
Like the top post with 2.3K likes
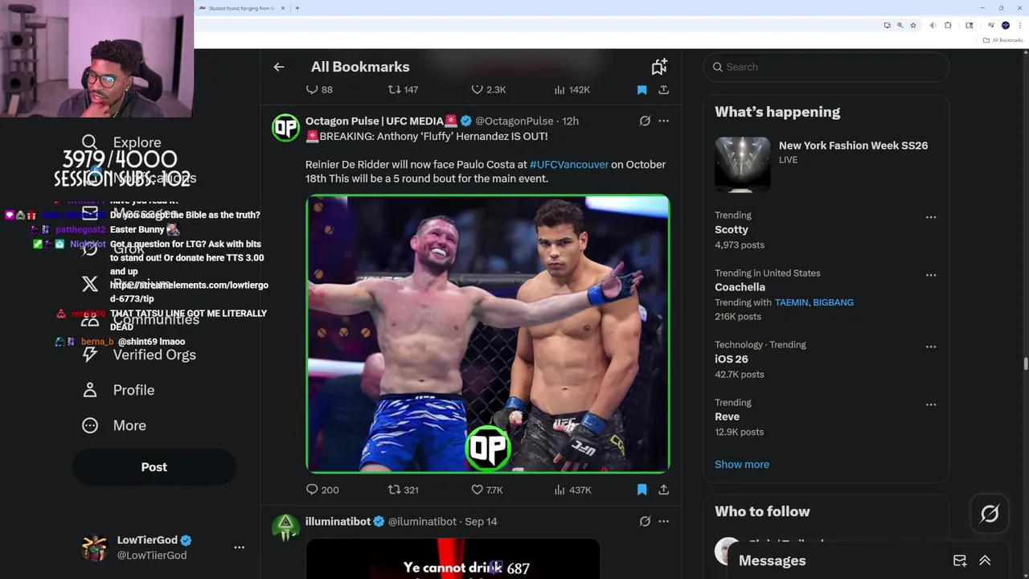tap(488, 90)
